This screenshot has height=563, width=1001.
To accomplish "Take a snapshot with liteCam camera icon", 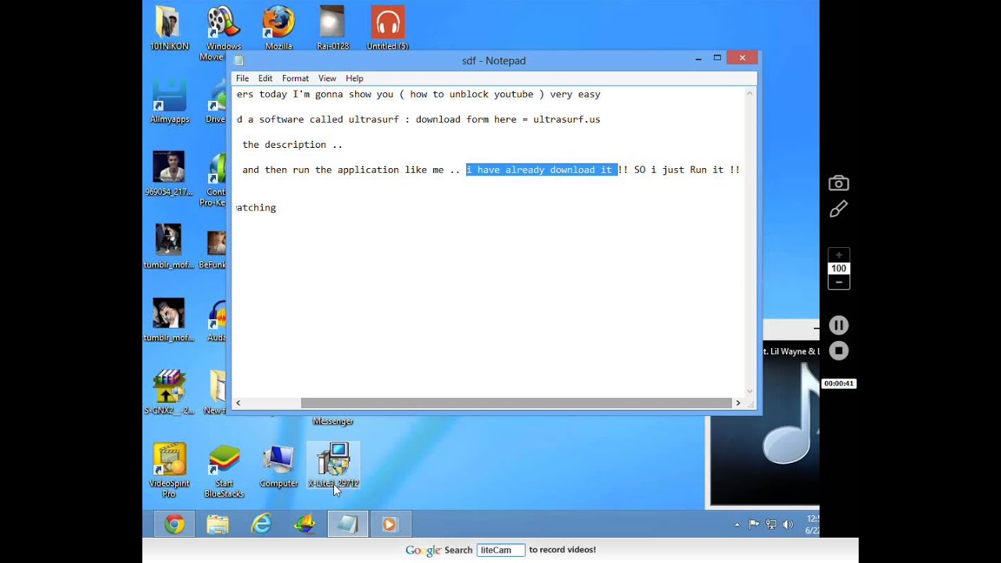I will coord(838,183).
